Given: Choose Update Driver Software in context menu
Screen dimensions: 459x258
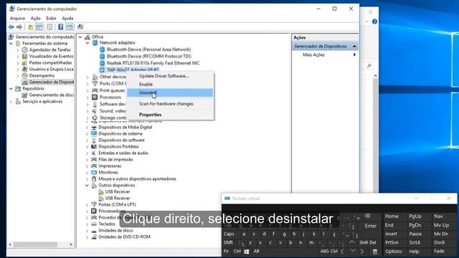Looking at the screenshot, I should click(x=164, y=76).
